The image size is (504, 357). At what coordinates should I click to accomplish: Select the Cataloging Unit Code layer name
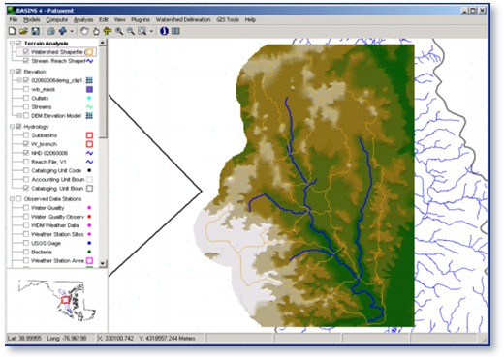(56, 170)
